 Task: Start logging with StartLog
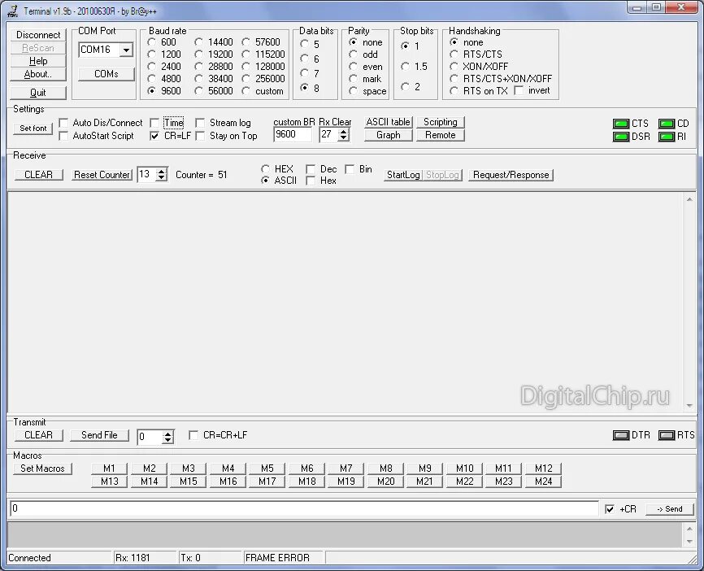(x=403, y=175)
